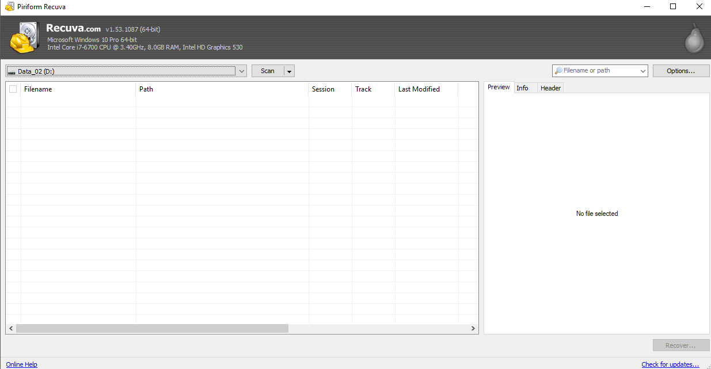711x369 pixels.
Task: Click the Piriform pear logo icon
Action: pos(694,38)
